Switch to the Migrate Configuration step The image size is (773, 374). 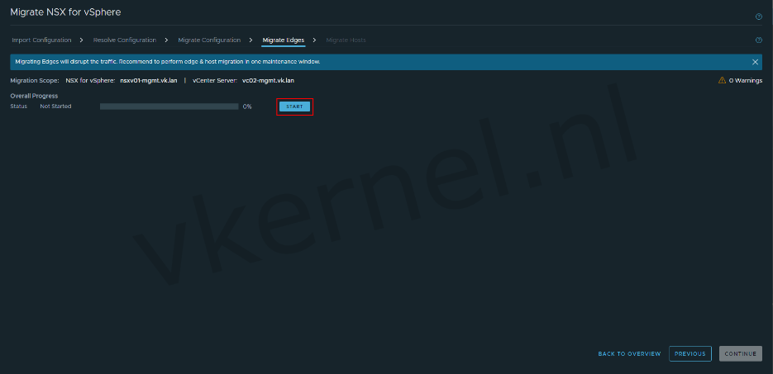(x=209, y=40)
